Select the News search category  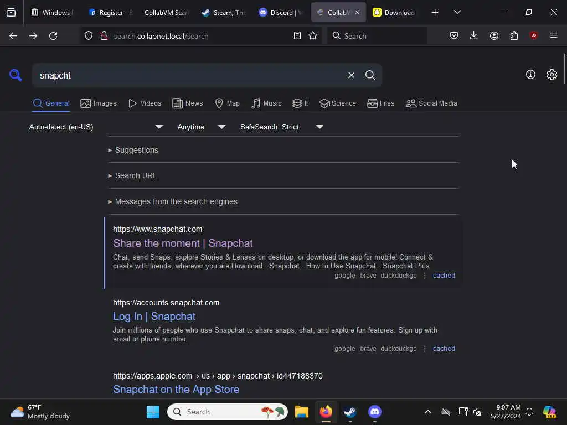tap(188, 103)
